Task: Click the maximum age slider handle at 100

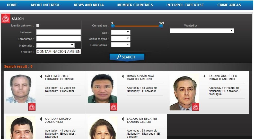Action: [161, 26]
